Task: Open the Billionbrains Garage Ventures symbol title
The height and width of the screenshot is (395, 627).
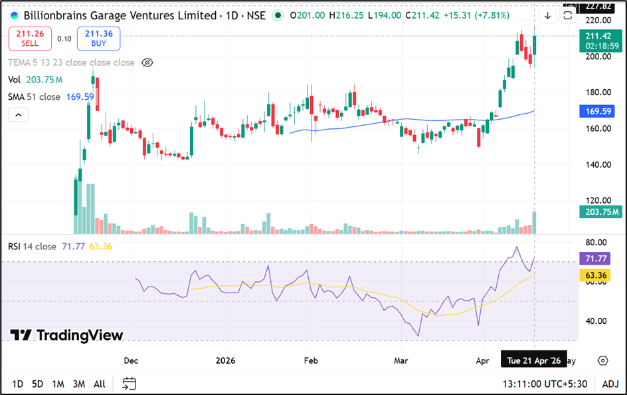Action: [x=120, y=15]
